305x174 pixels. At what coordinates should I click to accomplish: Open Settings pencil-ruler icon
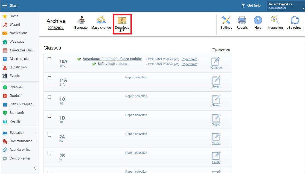click(x=226, y=20)
